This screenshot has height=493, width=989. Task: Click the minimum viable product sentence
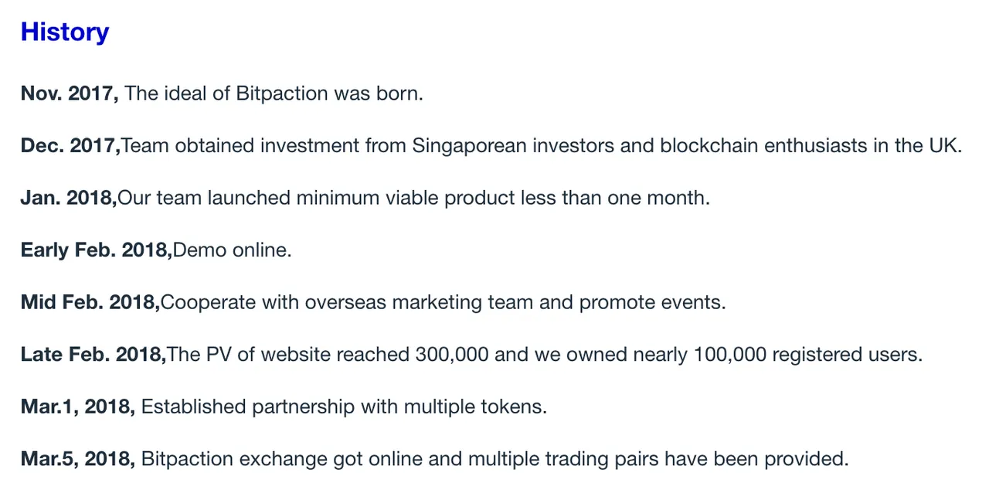[413, 198]
